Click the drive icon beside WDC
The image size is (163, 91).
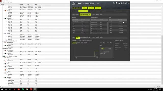pos(4,41)
